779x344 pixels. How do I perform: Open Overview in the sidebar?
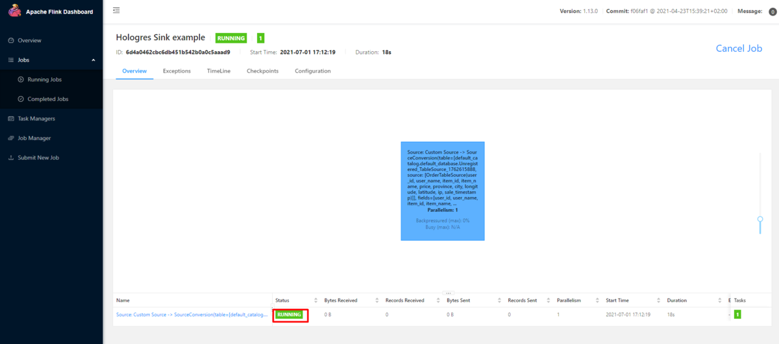[x=29, y=40]
